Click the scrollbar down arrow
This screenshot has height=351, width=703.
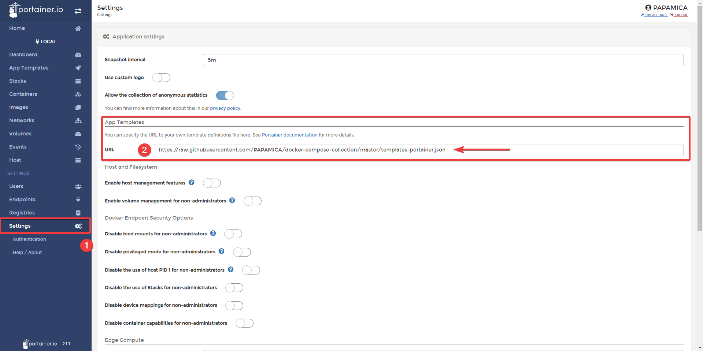pos(700,348)
